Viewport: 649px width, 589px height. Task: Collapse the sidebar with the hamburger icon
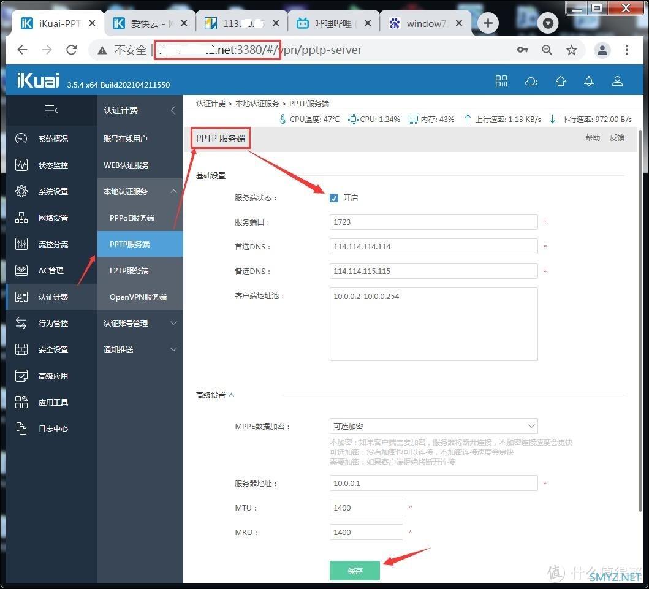pyautogui.click(x=51, y=110)
